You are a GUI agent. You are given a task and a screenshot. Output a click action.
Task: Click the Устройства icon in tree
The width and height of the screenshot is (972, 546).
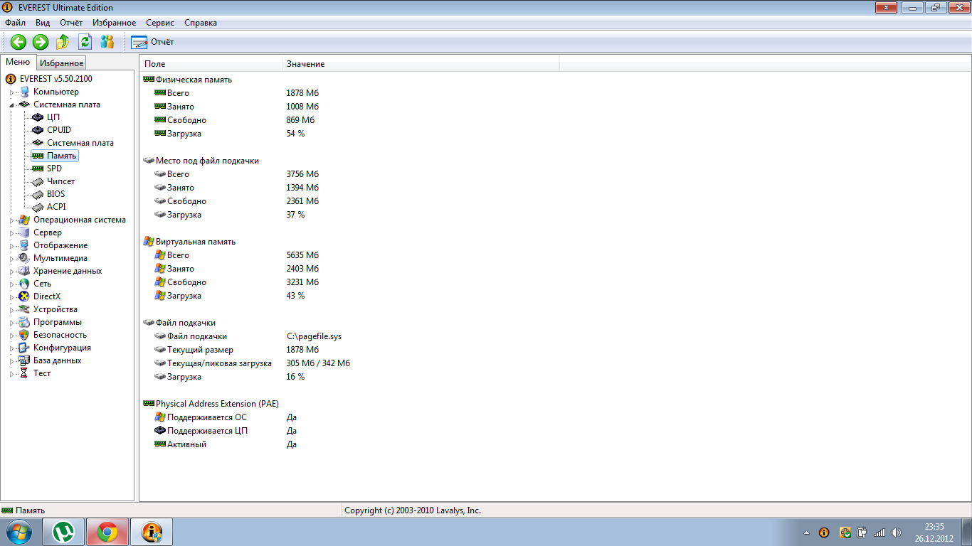click(x=24, y=309)
